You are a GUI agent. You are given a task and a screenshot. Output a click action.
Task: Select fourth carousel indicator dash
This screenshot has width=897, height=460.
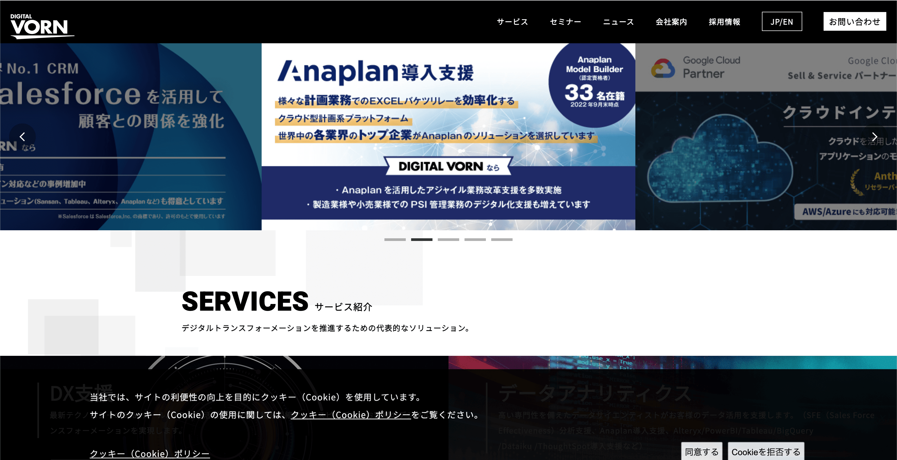click(475, 240)
